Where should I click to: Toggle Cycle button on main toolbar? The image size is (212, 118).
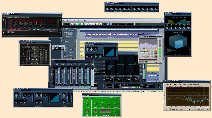point(74,24)
